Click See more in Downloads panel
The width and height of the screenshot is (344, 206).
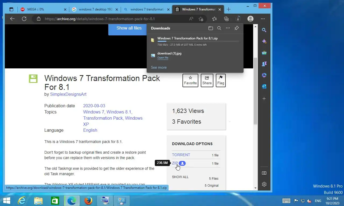159,67
